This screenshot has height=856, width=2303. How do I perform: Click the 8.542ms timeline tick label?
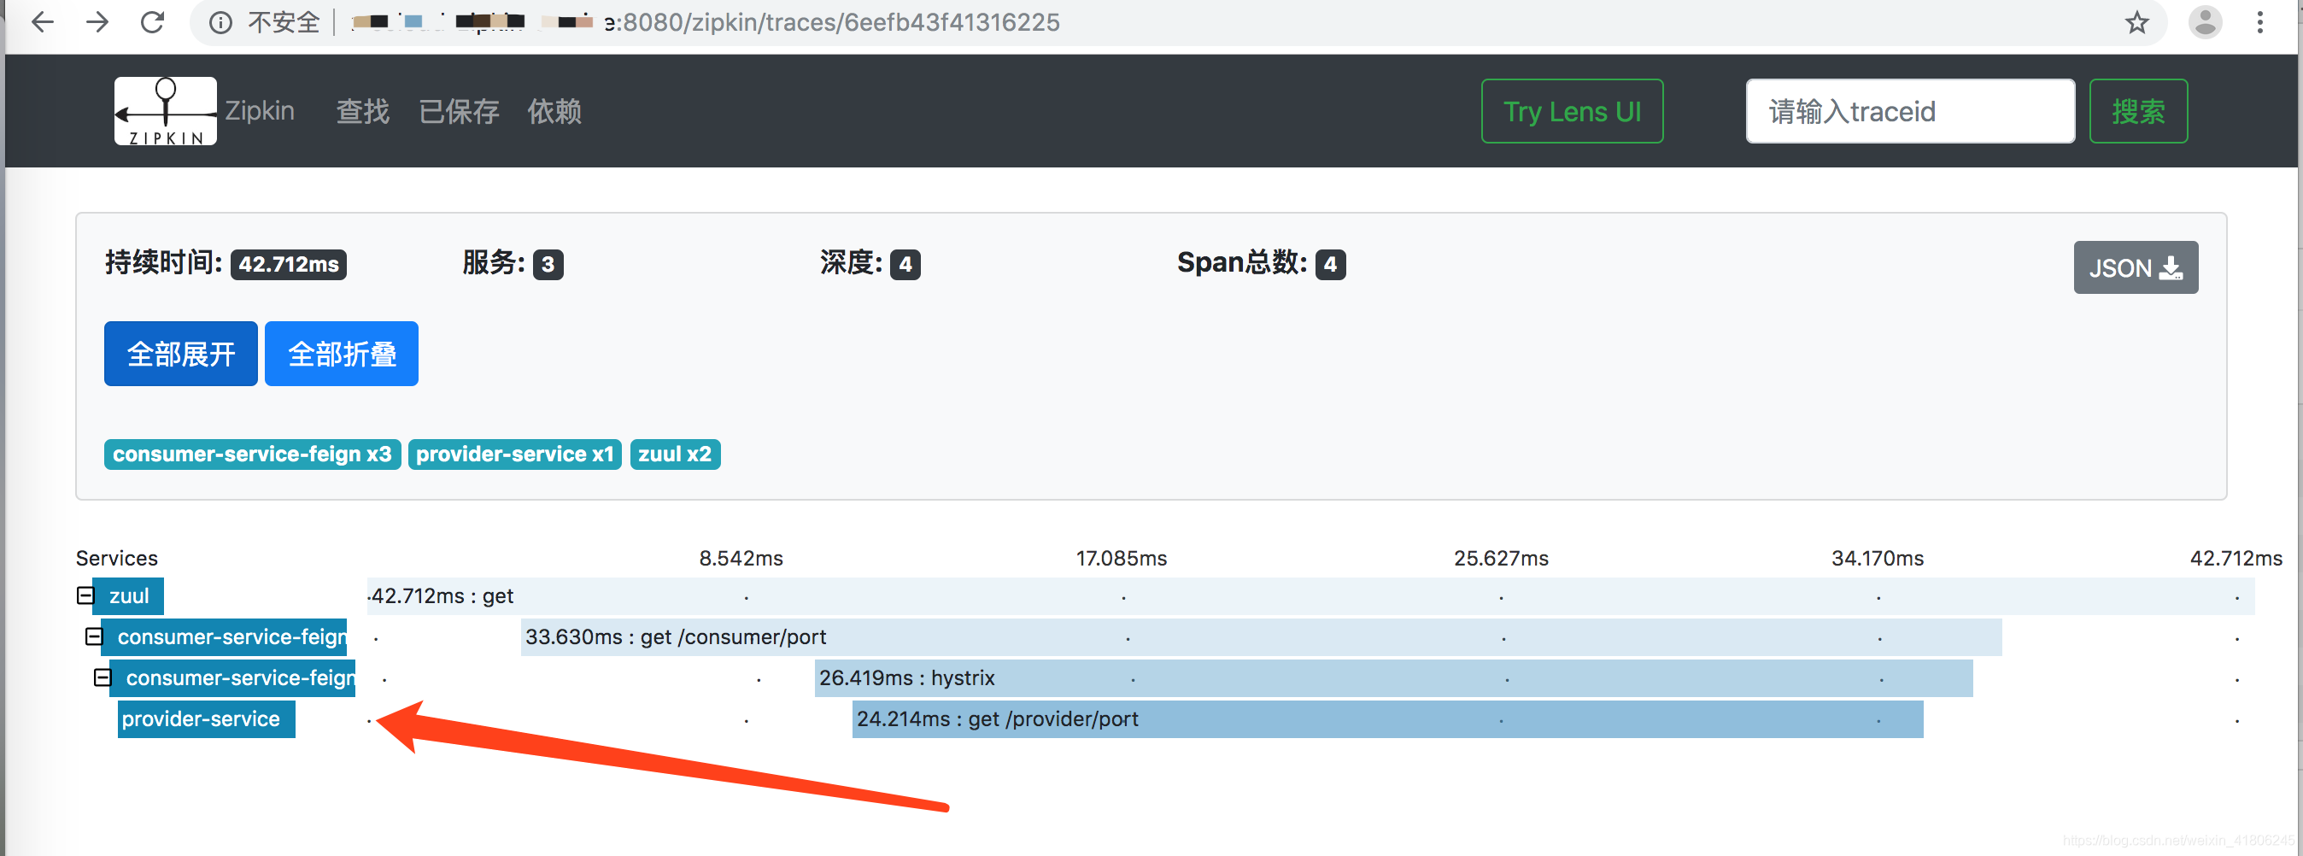point(741,559)
